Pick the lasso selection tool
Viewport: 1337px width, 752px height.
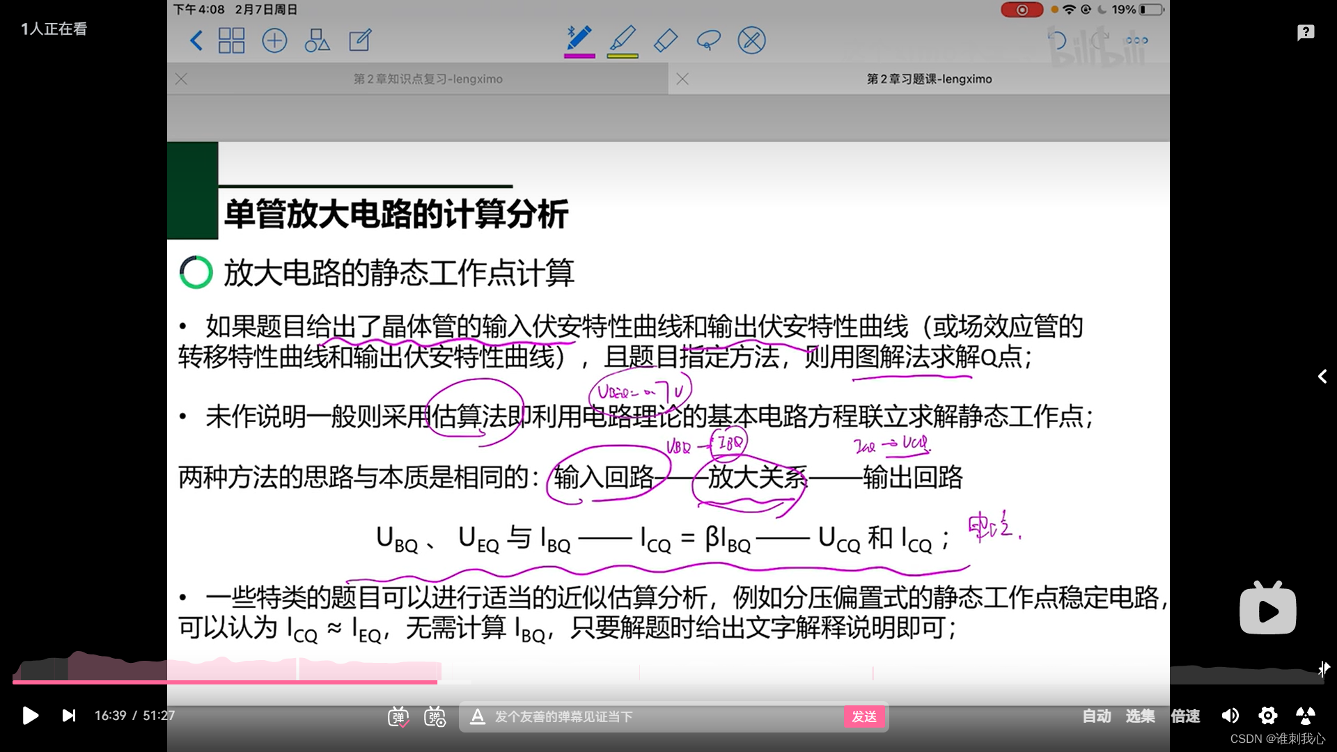point(708,40)
